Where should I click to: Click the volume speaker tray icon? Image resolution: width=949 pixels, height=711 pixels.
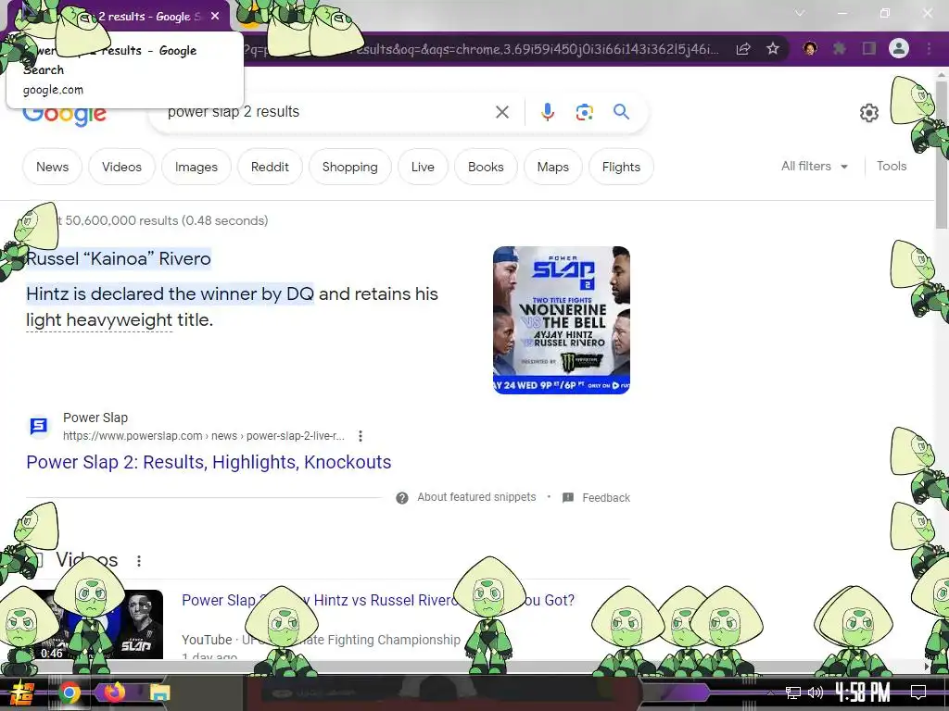click(816, 692)
